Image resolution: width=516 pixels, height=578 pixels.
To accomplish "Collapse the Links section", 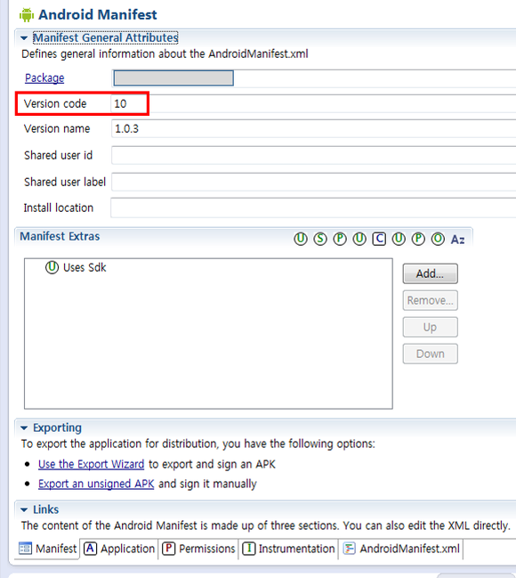I will click(24, 509).
